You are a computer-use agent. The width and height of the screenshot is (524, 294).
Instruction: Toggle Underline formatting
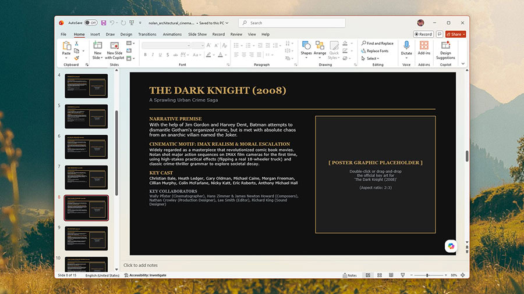pos(160,55)
